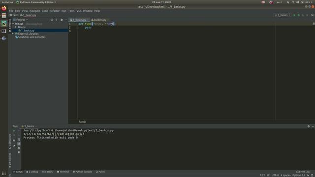
Task: Open the Window menu
Action: [x=88, y=11]
